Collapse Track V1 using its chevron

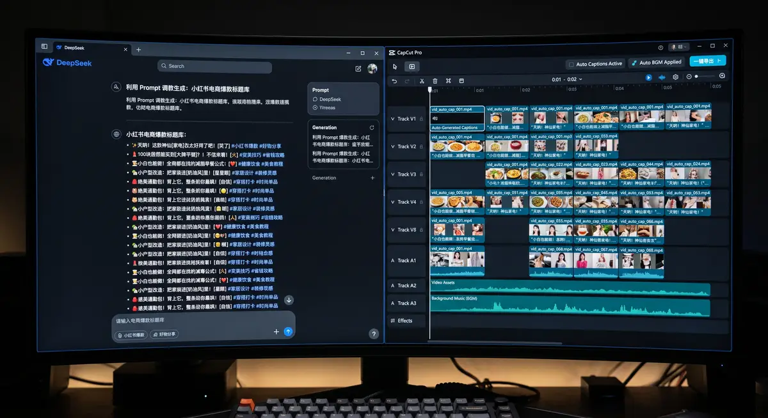392,119
